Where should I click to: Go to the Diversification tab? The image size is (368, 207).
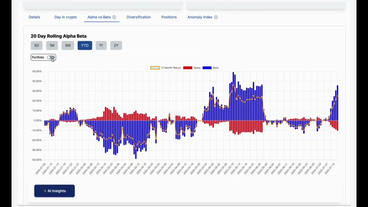(139, 17)
